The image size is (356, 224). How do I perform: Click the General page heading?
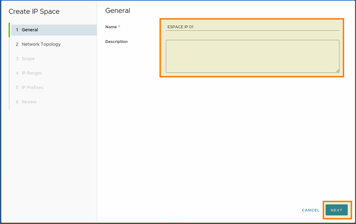(117, 10)
